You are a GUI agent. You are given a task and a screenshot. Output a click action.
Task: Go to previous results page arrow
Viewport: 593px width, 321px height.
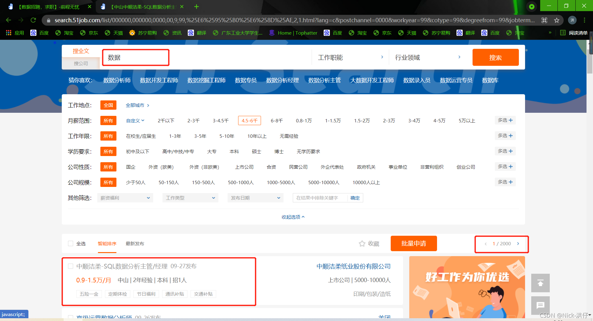(486, 244)
